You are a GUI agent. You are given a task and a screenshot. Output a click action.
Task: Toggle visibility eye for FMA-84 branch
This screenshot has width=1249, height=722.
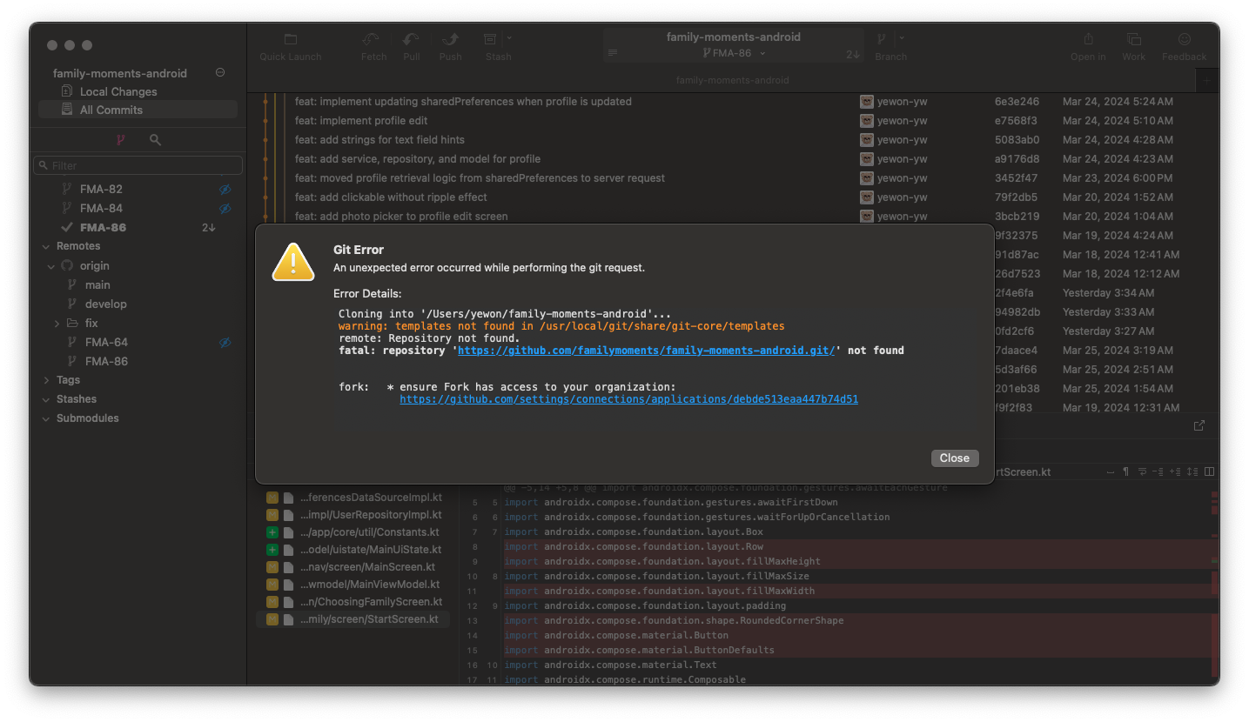coord(225,208)
